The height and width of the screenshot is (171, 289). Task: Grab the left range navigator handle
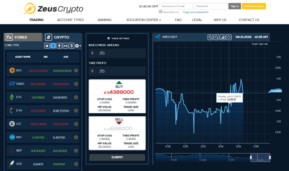coord(251,157)
